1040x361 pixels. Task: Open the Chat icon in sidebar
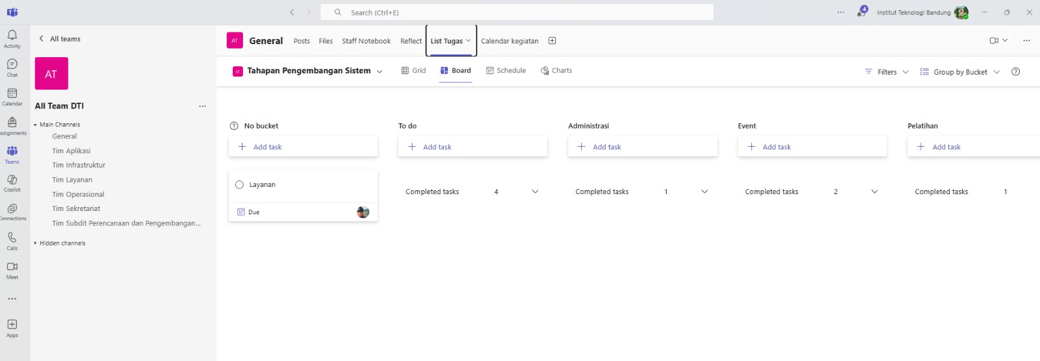[x=12, y=67]
